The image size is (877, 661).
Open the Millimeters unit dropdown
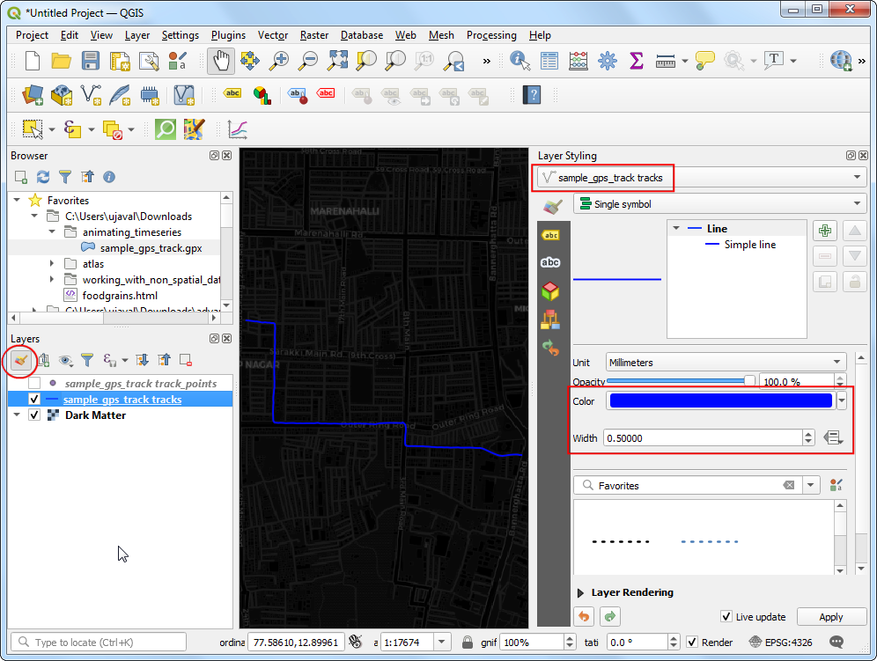coord(726,363)
